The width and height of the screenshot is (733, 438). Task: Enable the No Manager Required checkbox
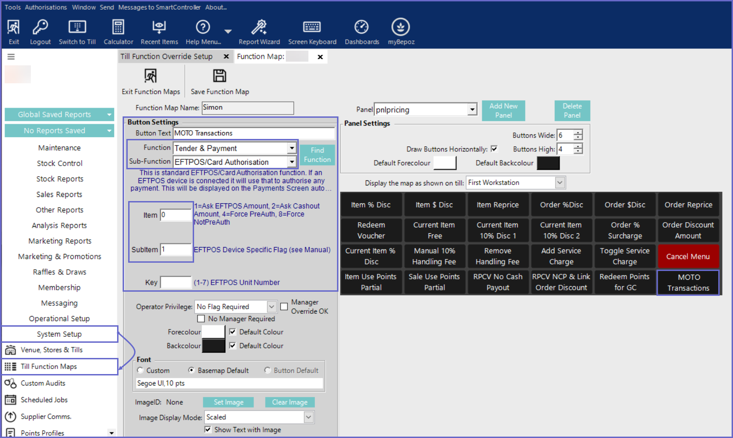point(201,319)
